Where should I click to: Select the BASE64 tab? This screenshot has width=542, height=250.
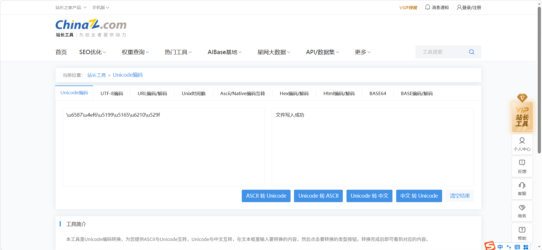click(377, 93)
